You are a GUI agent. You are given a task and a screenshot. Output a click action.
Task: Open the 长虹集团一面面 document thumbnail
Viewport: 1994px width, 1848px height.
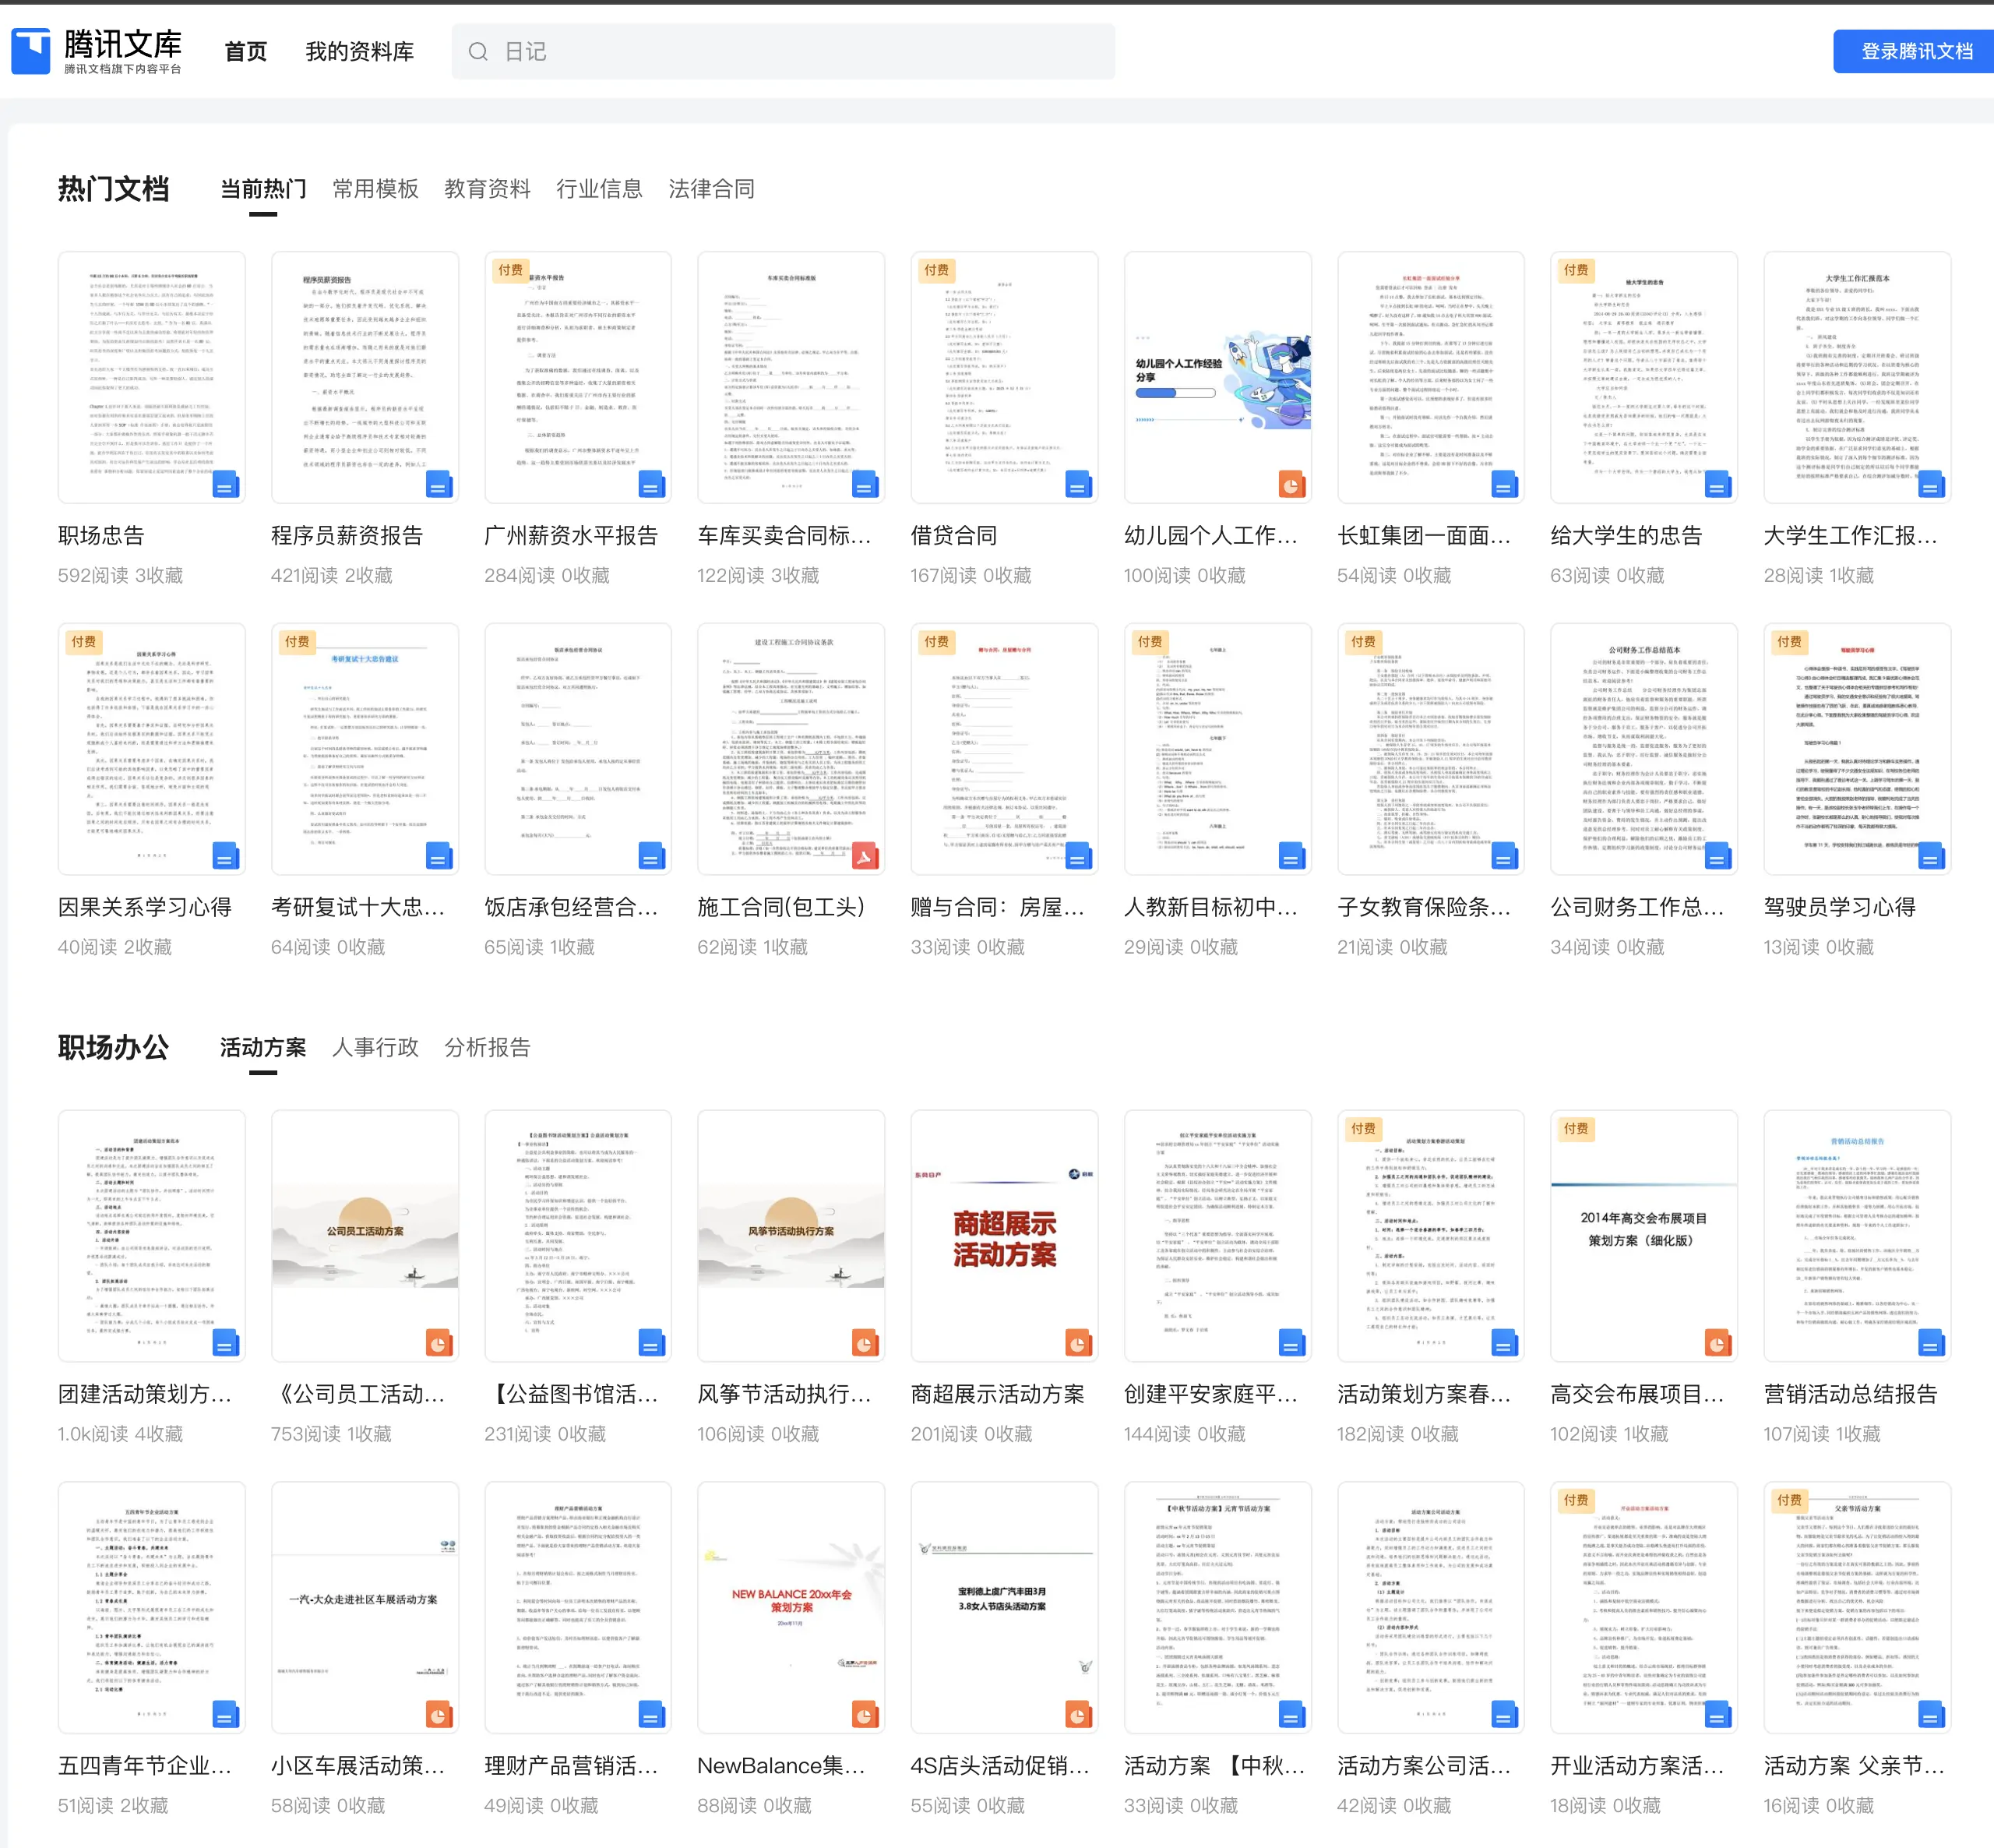tap(1430, 377)
